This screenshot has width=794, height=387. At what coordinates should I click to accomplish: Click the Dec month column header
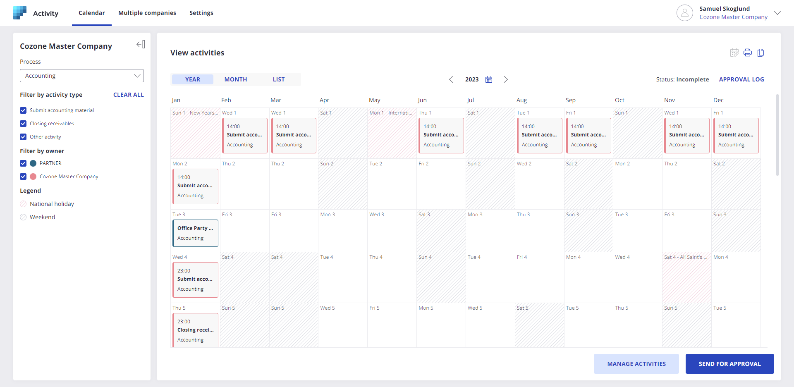718,100
